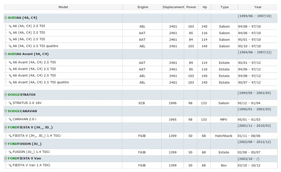Select the FORD FUSION (JU_) group title

click(x=25, y=144)
